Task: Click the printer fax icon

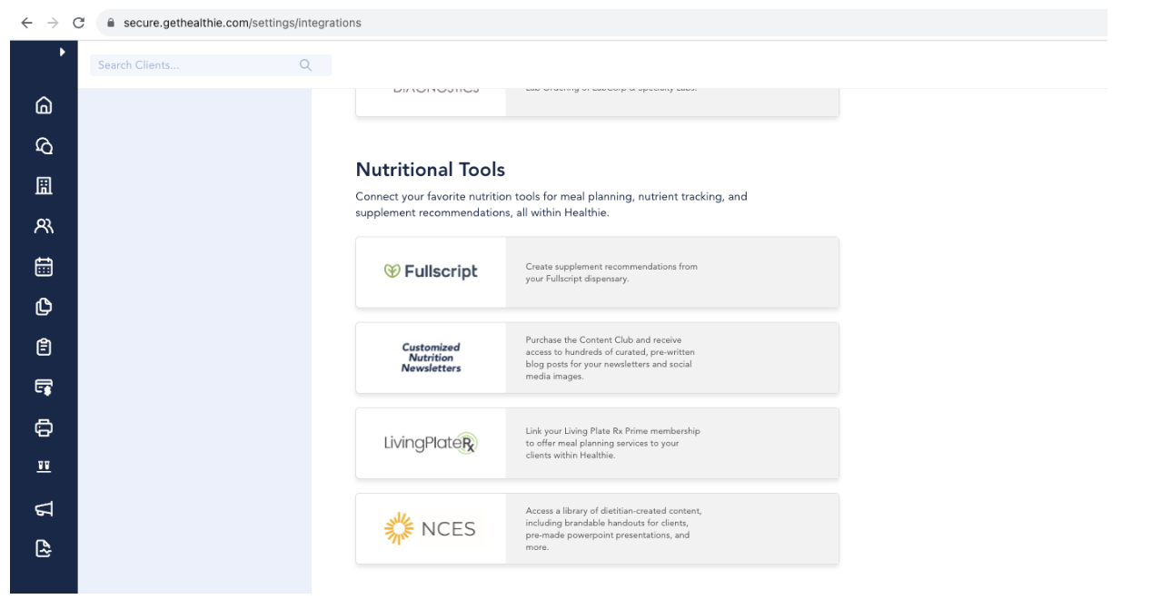Action: click(x=44, y=427)
